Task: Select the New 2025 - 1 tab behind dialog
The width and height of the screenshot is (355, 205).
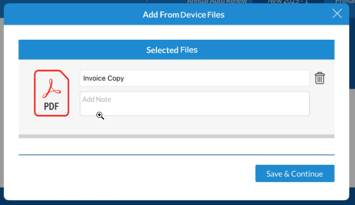Action: tap(288, 1)
